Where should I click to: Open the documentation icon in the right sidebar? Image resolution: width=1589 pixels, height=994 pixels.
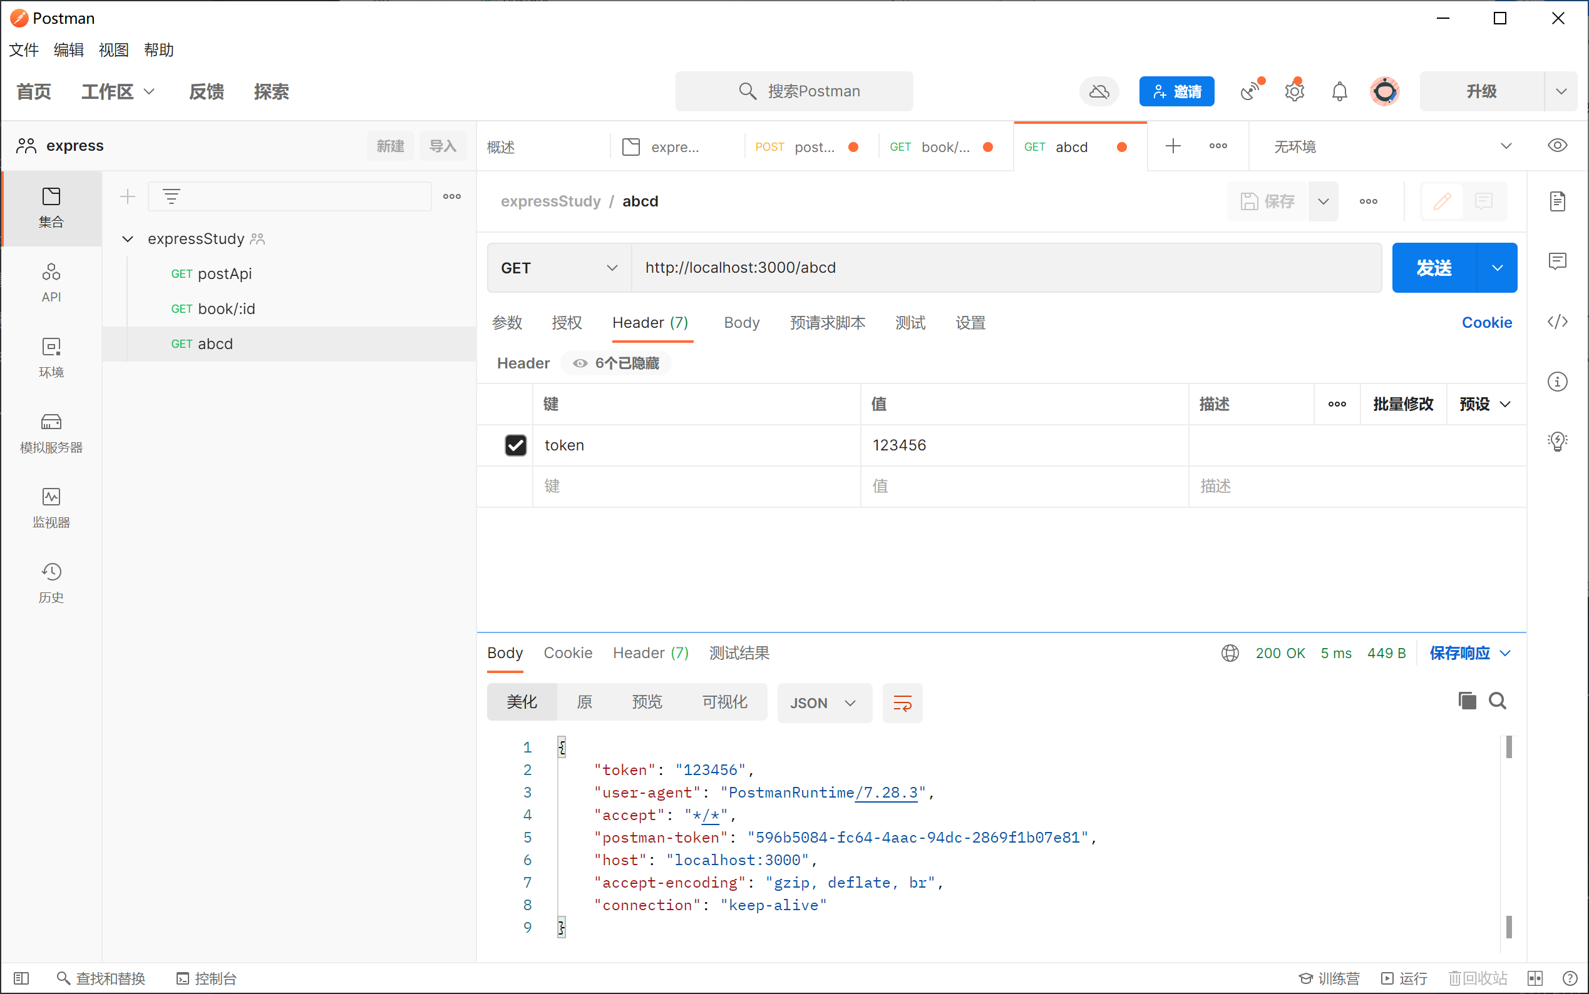pyautogui.click(x=1558, y=201)
